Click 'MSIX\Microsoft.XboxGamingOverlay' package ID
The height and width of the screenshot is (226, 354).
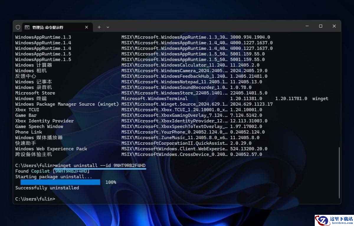pyautogui.click(x=175, y=115)
